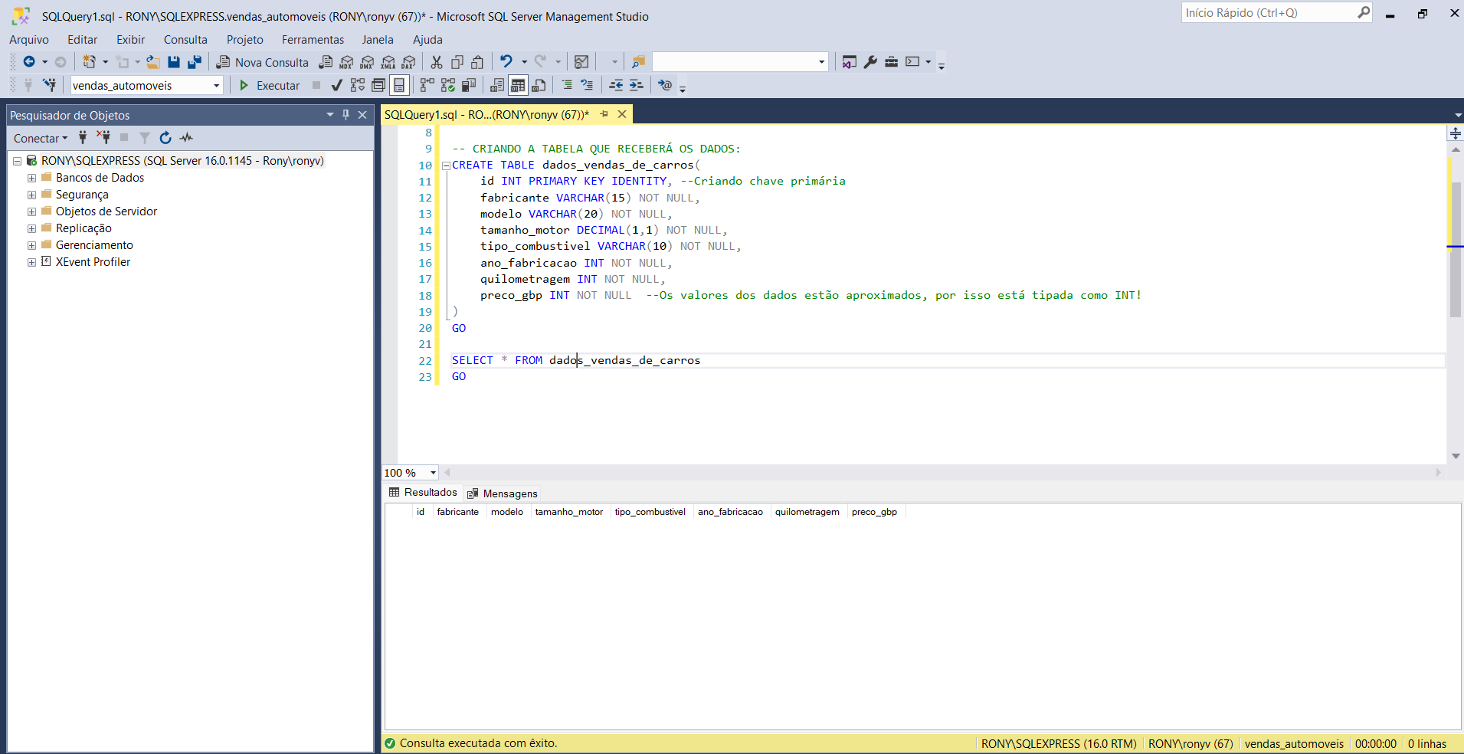This screenshot has width=1464, height=754.
Task: Click the Disconnect server plug icon
Action: pyautogui.click(x=103, y=138)
